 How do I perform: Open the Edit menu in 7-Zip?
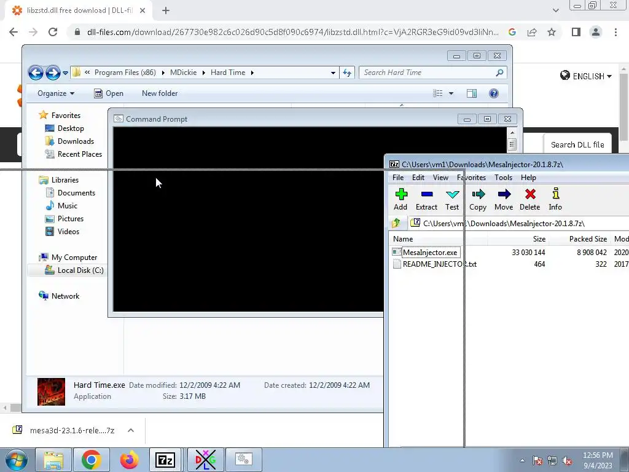(x=418, y=178)
